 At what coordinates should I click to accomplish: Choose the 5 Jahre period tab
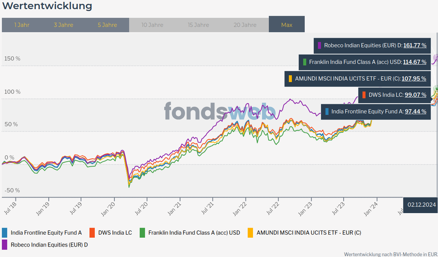tap(107, 25)
